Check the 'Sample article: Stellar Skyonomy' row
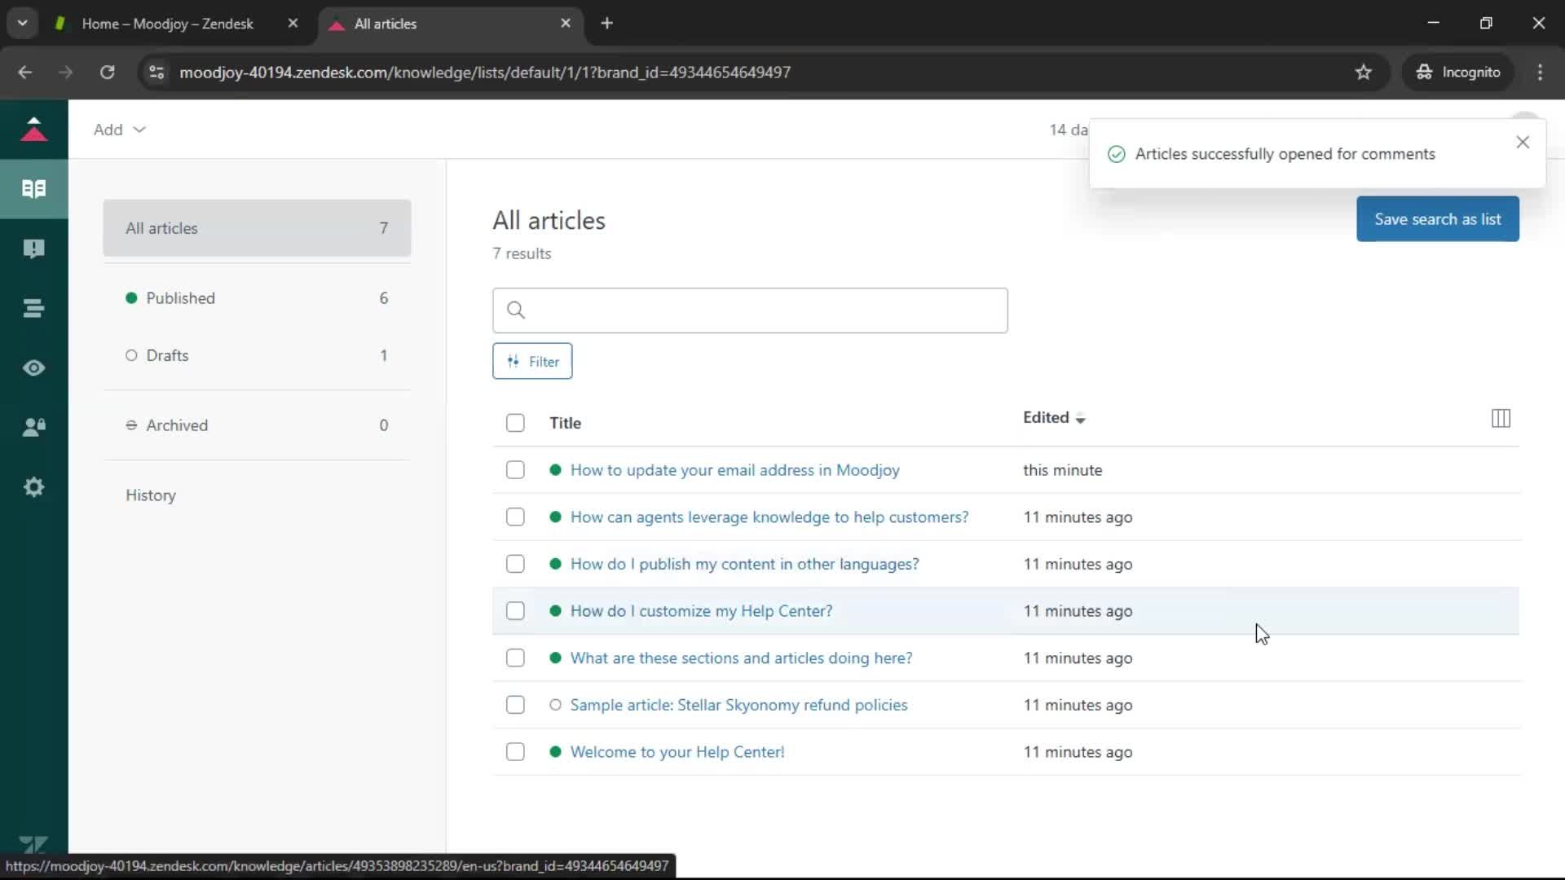 tap(515, 705)
